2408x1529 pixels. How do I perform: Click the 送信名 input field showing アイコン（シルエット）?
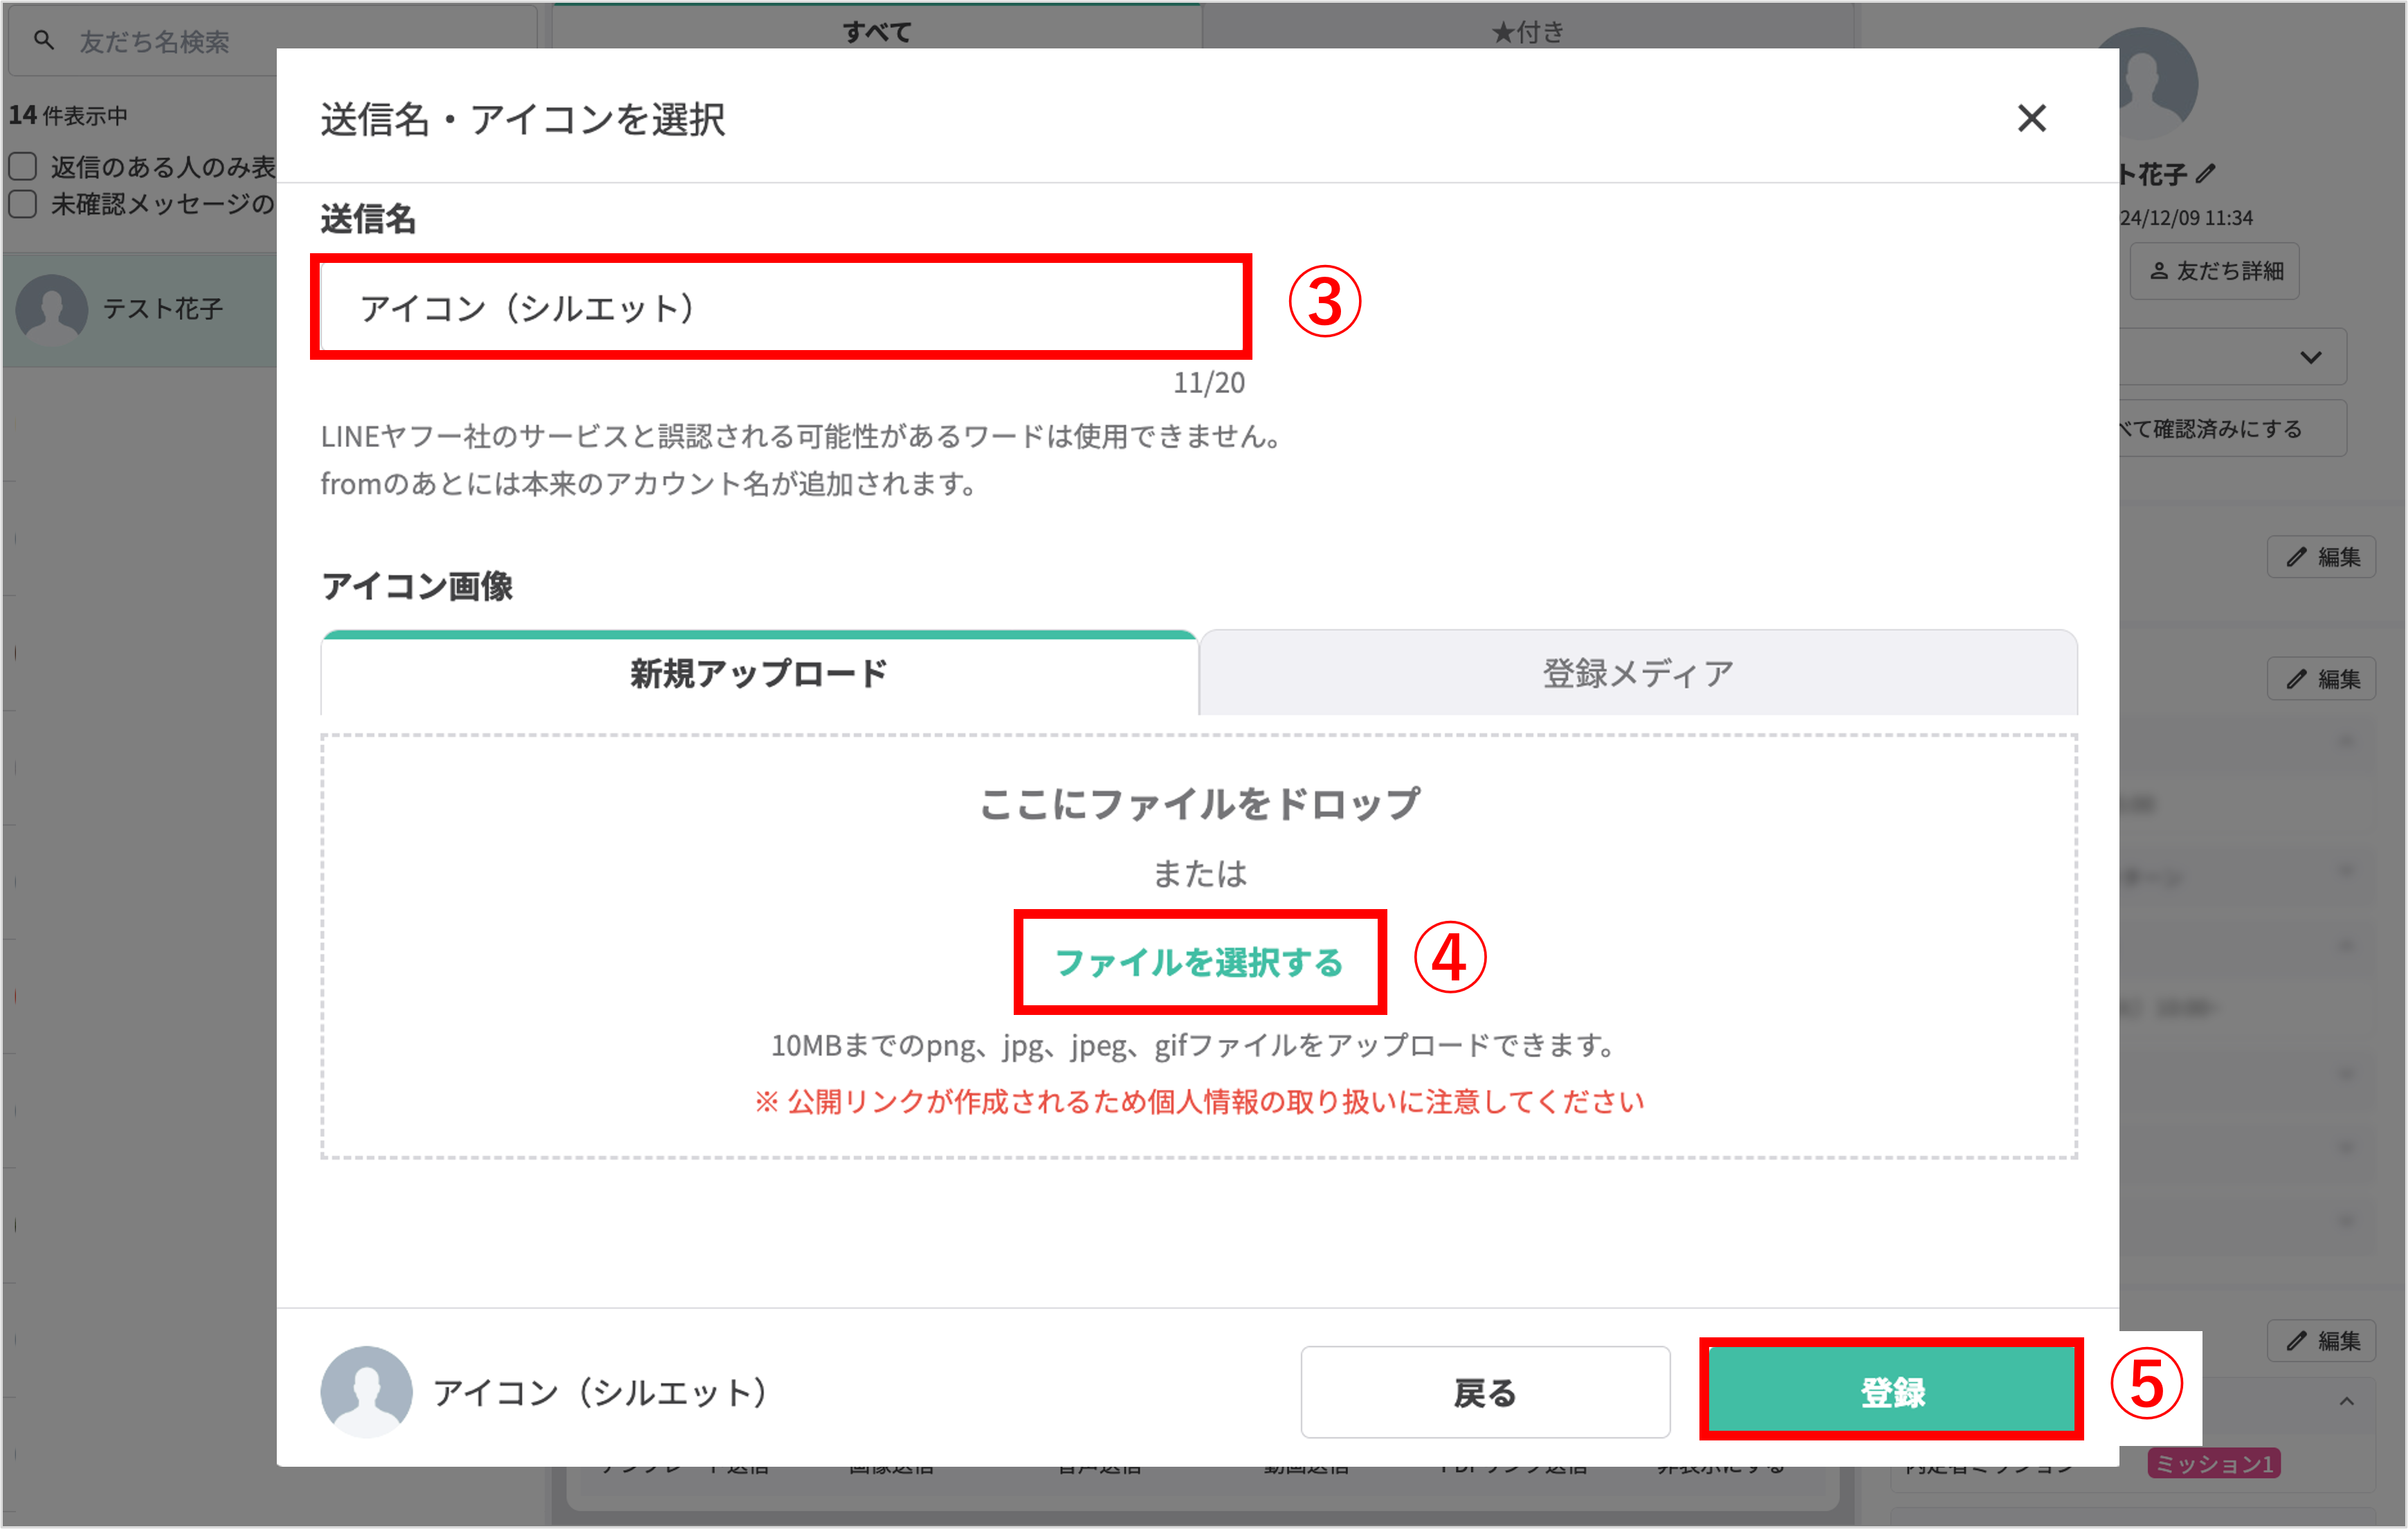click(x=780, y=308)
